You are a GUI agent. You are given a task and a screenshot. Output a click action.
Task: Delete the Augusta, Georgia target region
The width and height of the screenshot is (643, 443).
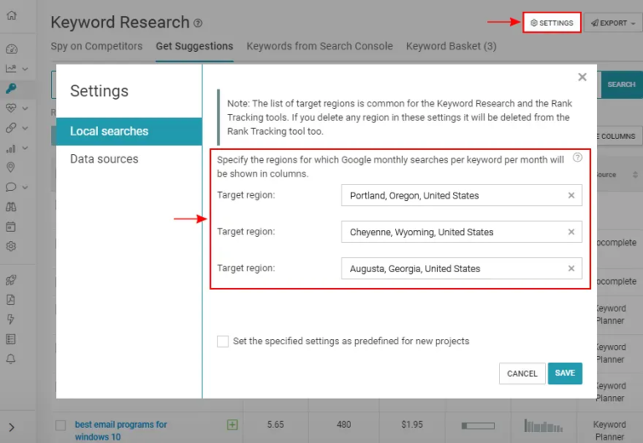(x=571, y=269)
